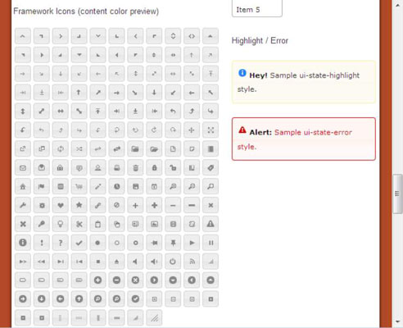Choose the scissors icon
This screenshot has height=328, width=403.
click(x=79, y=224)
